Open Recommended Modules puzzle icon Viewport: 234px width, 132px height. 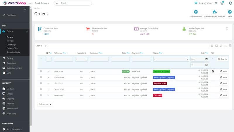click(215, 12)
